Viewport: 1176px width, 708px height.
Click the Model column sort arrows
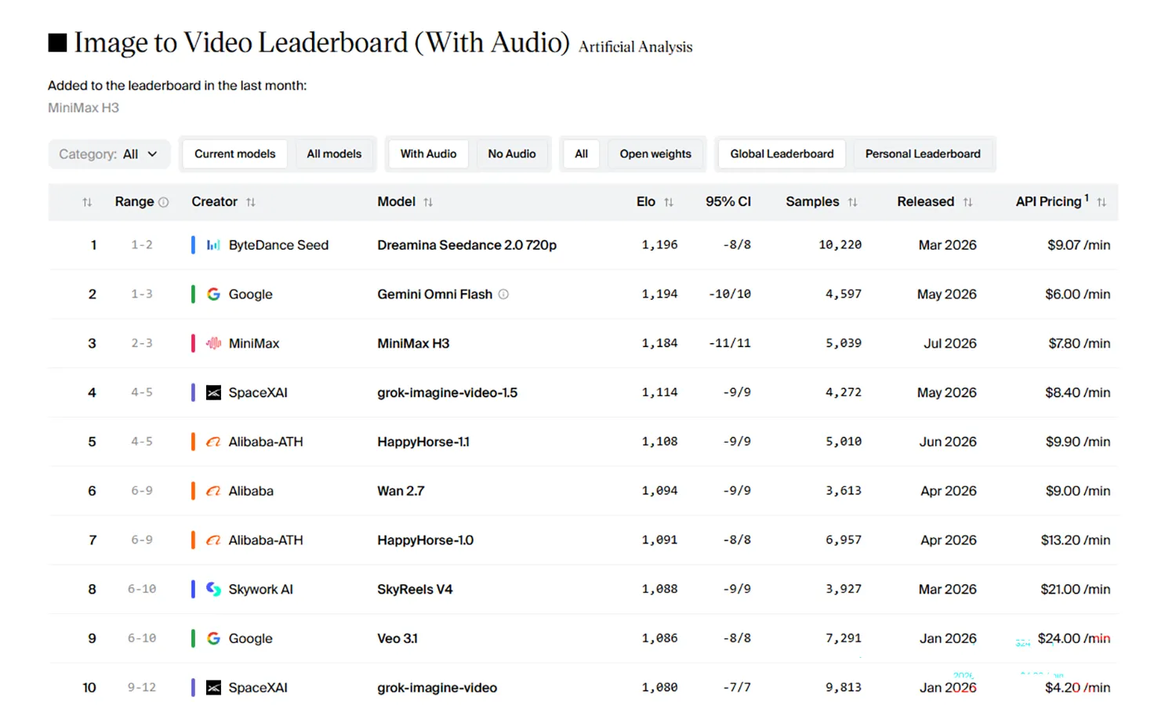pyautogui.click(x=428, y=202)
